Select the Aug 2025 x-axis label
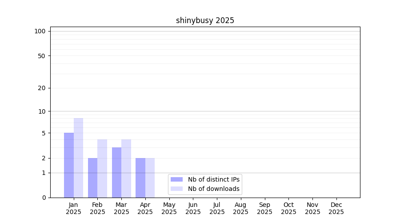The width and height of the screenshot is (400, 222). pyautogui.click(x=240, y=208)
